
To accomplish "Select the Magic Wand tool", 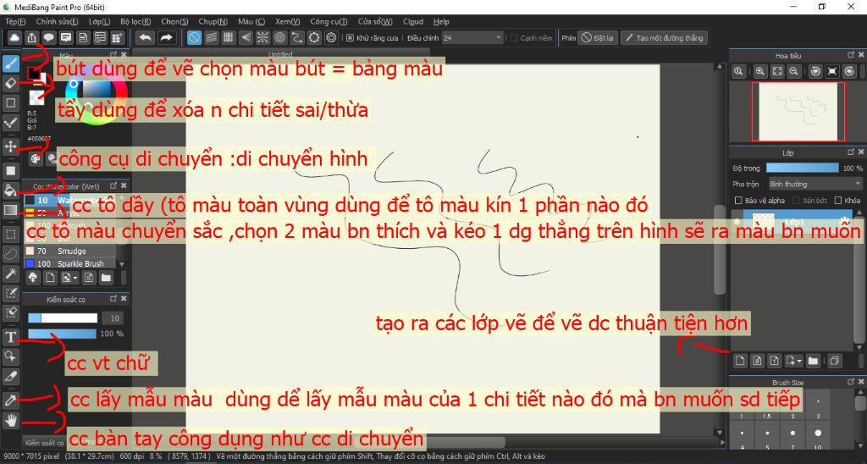I will 10,273.
